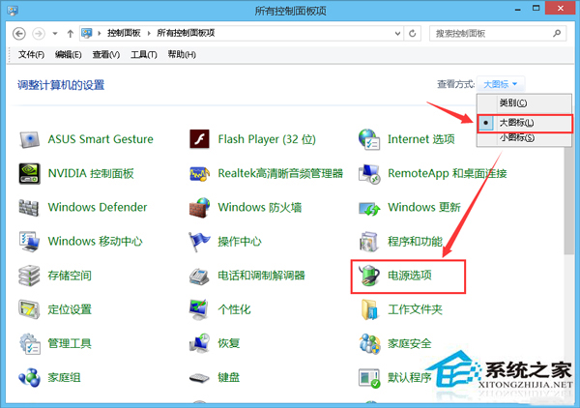
Task: Click the Flash Player icon
Action: pos(199,139)
